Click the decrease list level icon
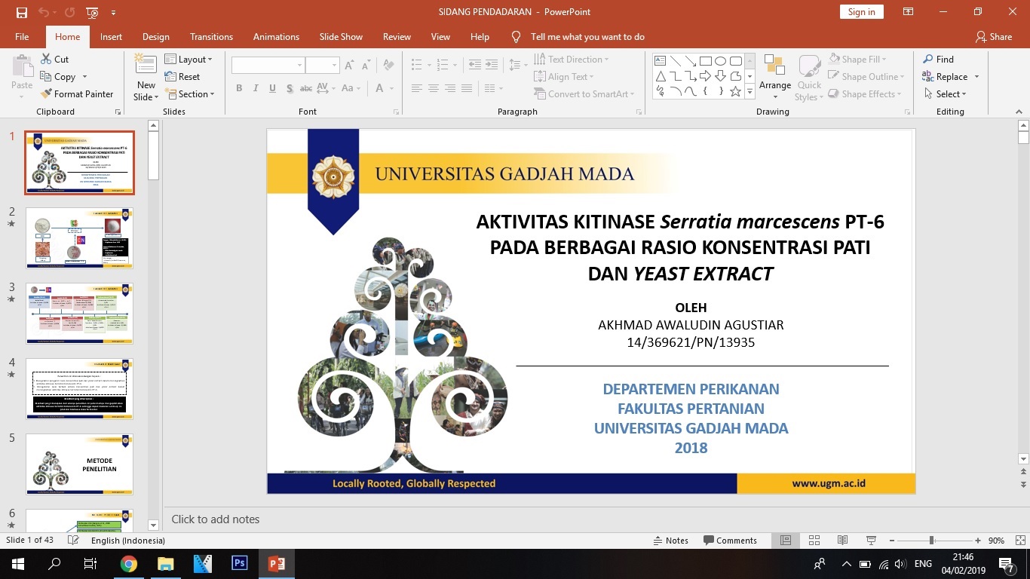This screenshot has width=1030, height=579. coord(474,66)
